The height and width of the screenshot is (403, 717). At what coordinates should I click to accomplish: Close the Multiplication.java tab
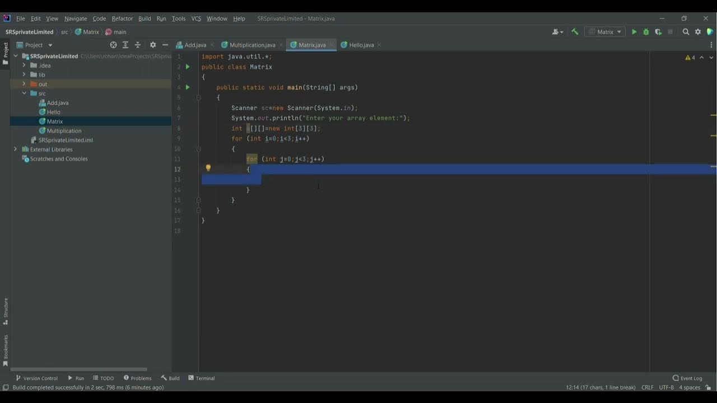281,45
